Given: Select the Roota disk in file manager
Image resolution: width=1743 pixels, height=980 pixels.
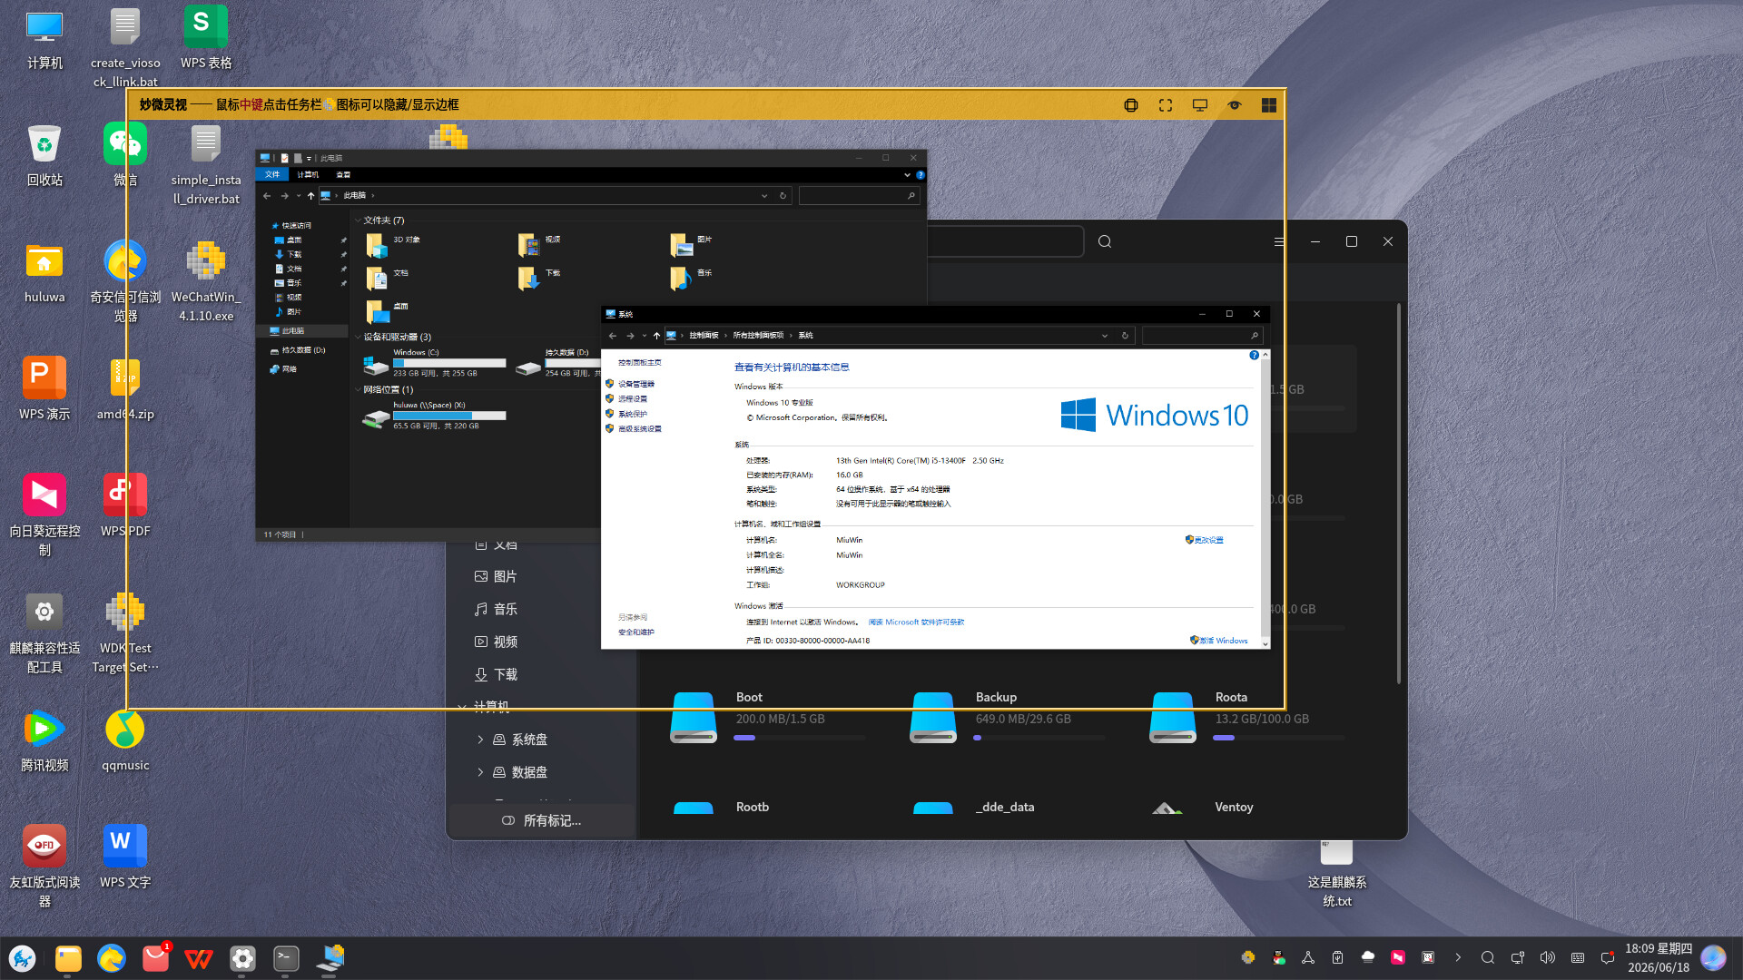Looking at the screenshot, I should click(x=1247, y=718).
